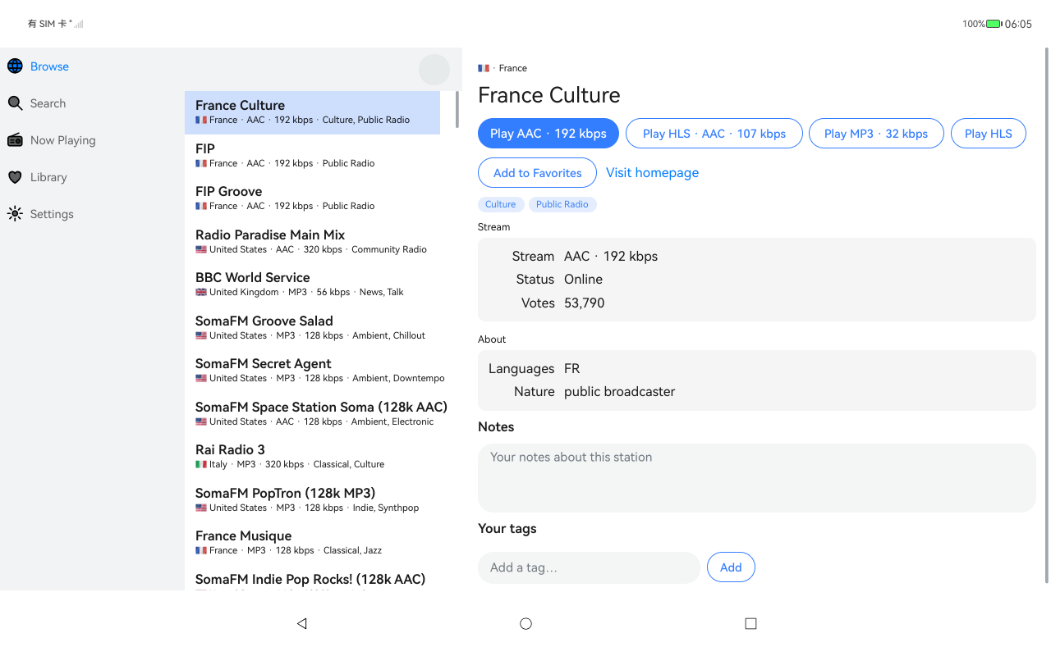Image resolution: width=1051 pixels, height=656 pixels.
Task: Click the station list scrollbar
Action: (457, 109)
